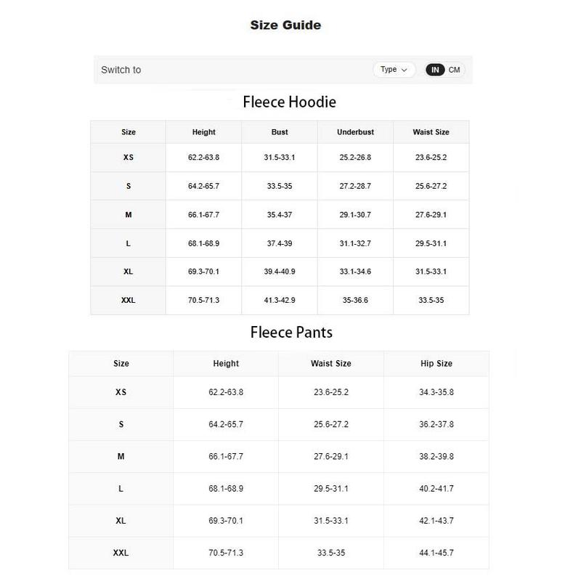Screen dimensions: 581x581
Task: Click bust value 35.4-37
Action: pyautogui.click(x=280, y=215)
